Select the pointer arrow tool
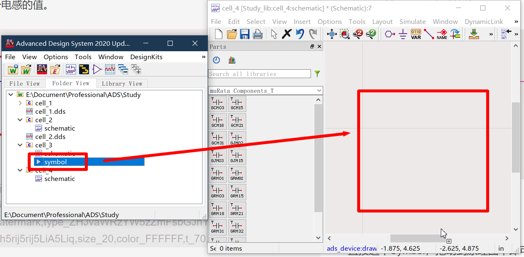Screen dimensions: 524x257 pos(274,34)
